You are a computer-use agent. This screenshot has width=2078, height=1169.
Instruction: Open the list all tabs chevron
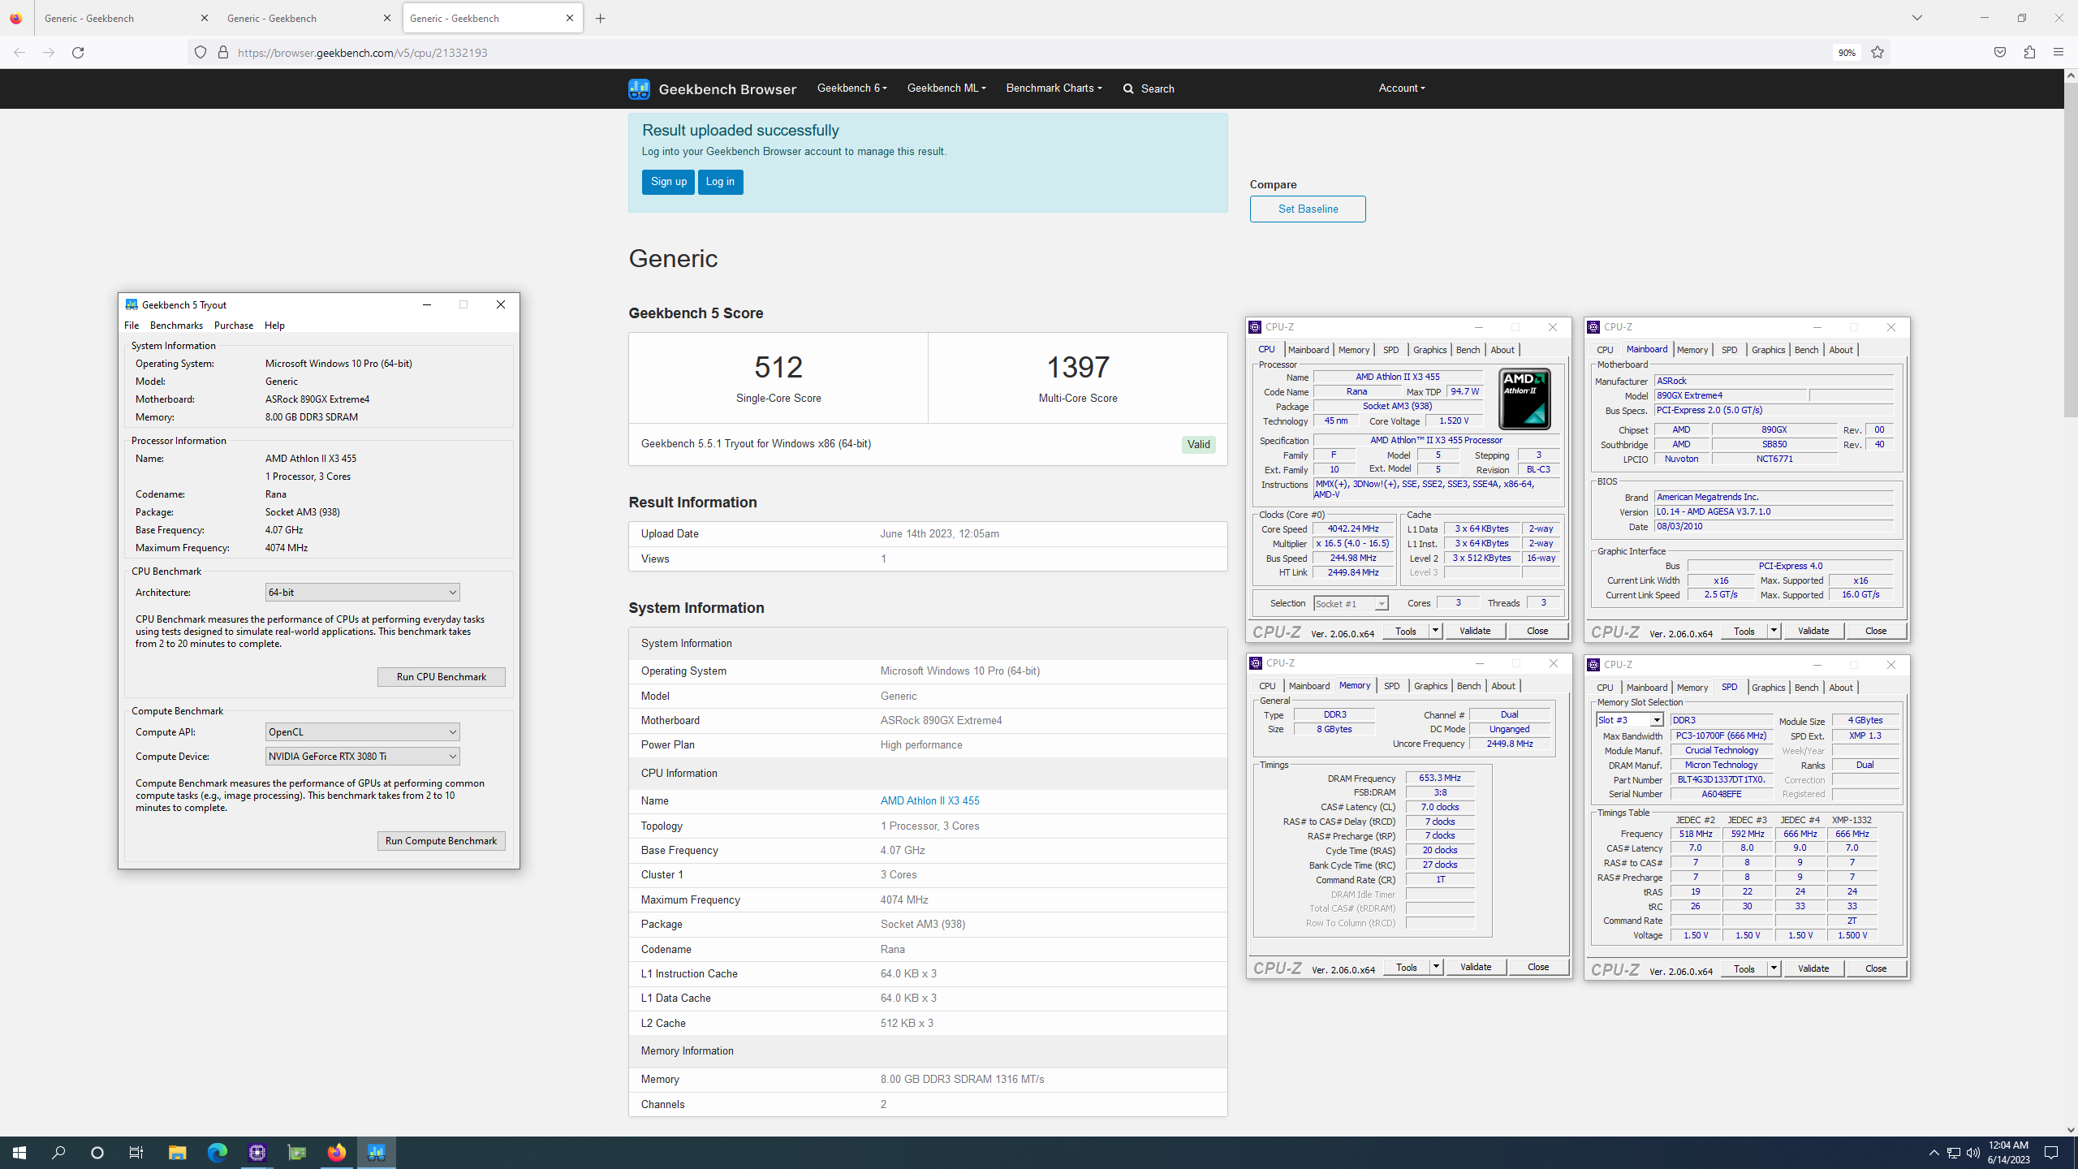(1917, 18)
